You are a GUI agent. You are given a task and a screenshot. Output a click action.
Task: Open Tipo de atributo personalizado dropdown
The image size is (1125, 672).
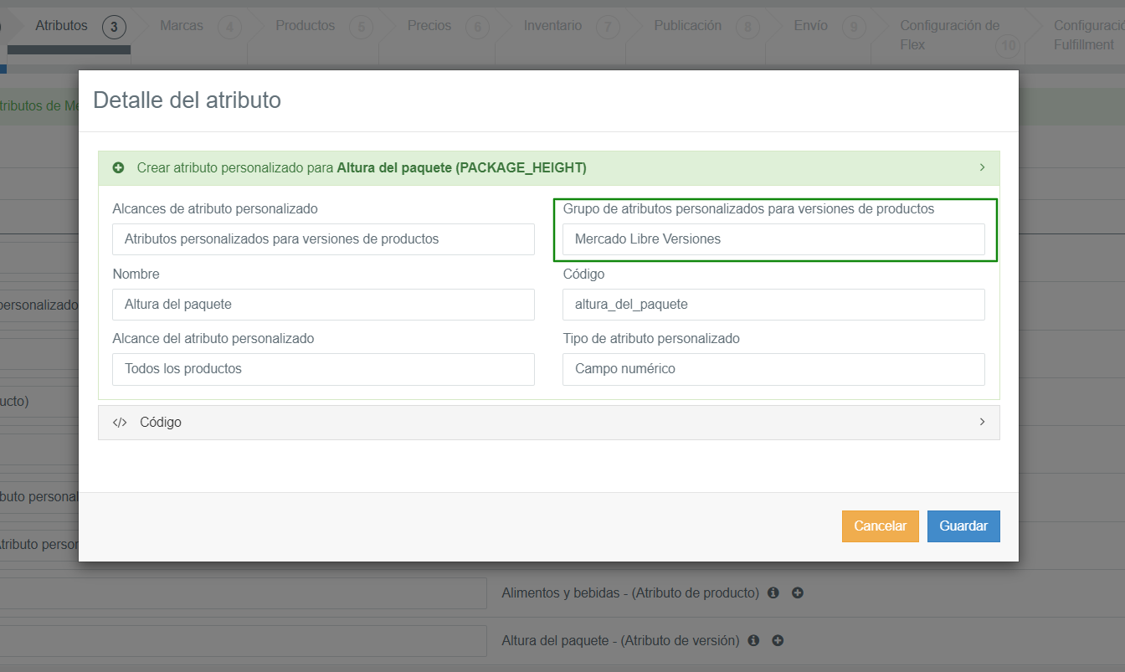773,369
